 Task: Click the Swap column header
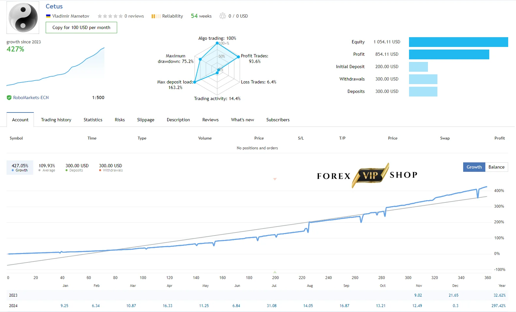coord(445,138)
